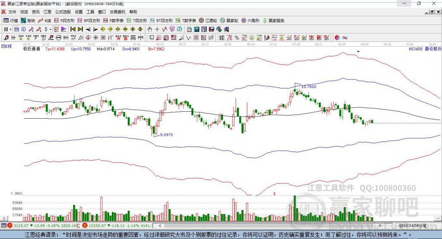Click the Bt=7.9962 value
Image resolution: width=442 pixels, height=239 pixels.
point(156,49)
